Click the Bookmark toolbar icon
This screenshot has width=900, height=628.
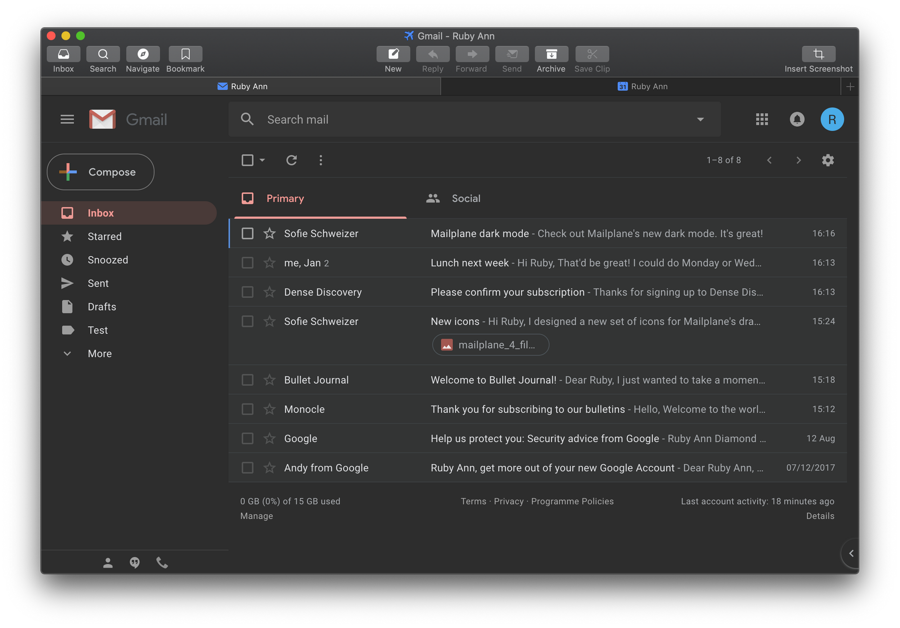(x=185, y=54)
